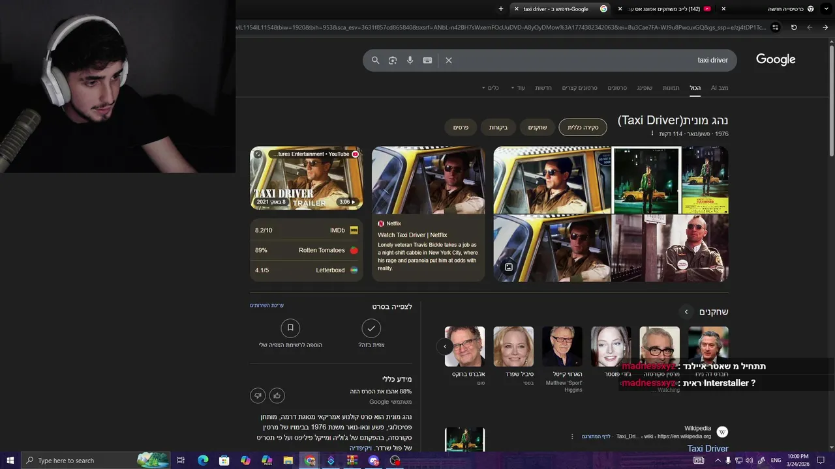Screen dimensions: 835x469
Task: Clear the search query with the X icon
Action: point(449,60)
